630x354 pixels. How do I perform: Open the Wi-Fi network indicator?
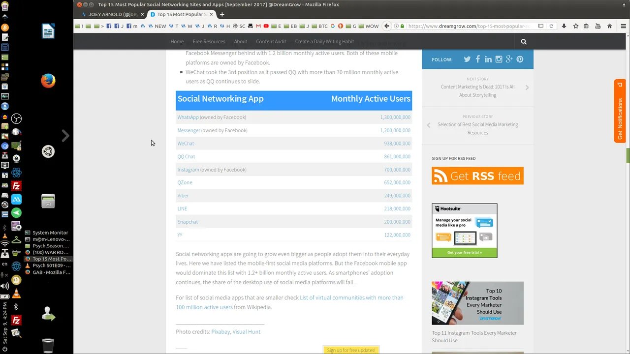[x=5, y=243]
